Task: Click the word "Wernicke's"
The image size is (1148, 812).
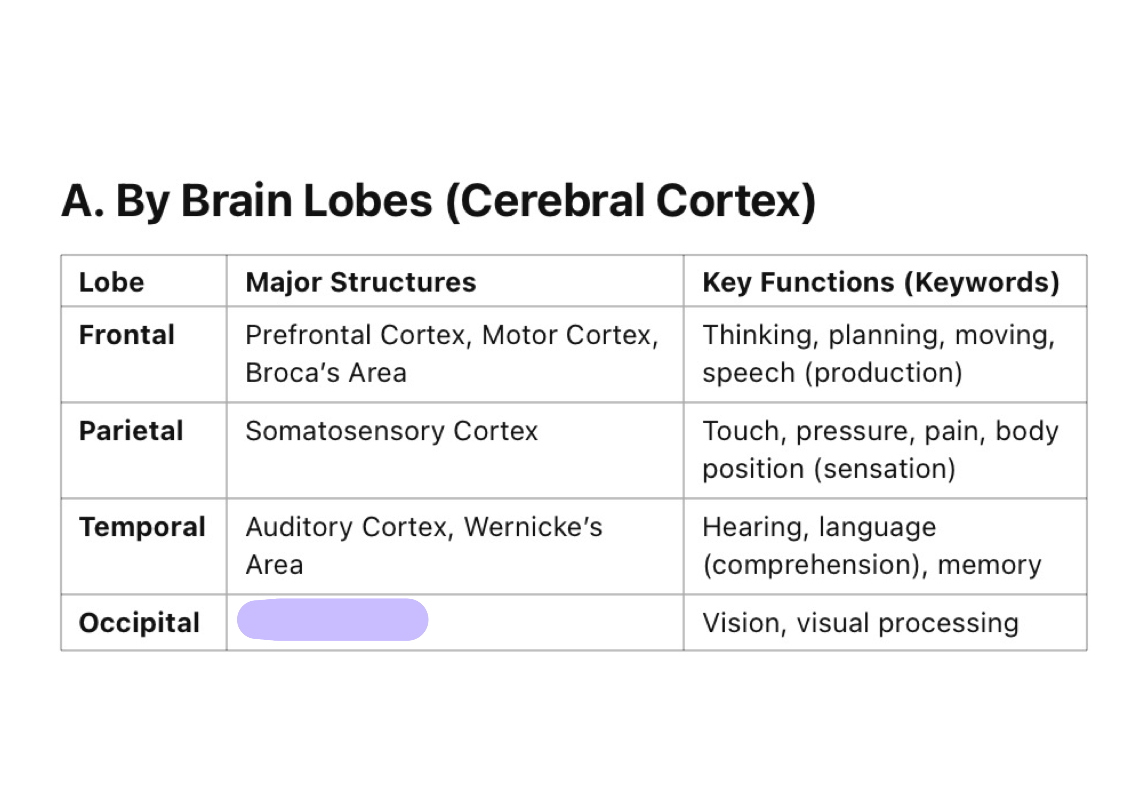Action: coord(533,527)
